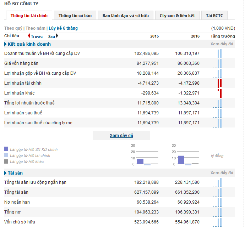
Task: Click the Tài sản heading
Action: pos(15,173)
